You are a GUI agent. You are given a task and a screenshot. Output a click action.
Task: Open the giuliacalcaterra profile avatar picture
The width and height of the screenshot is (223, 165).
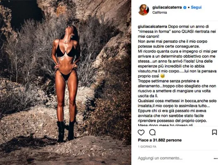[x=144, y=10]
